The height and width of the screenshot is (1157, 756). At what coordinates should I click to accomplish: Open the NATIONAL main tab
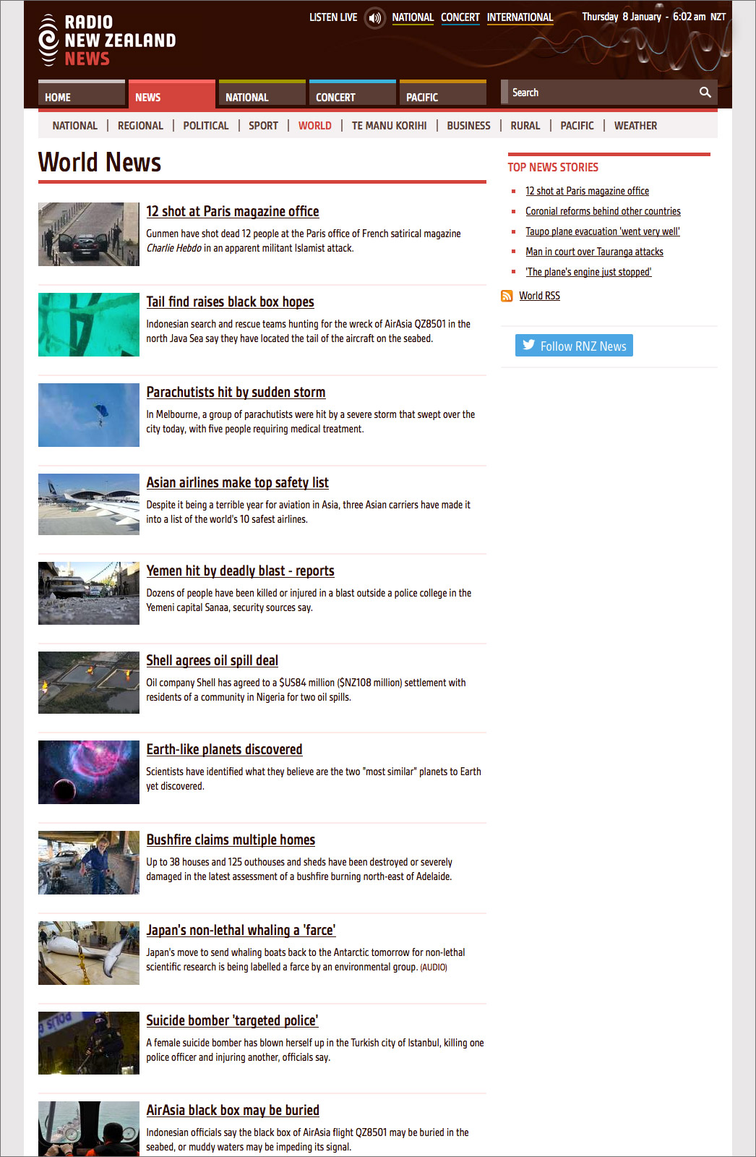tap(262, 94)
